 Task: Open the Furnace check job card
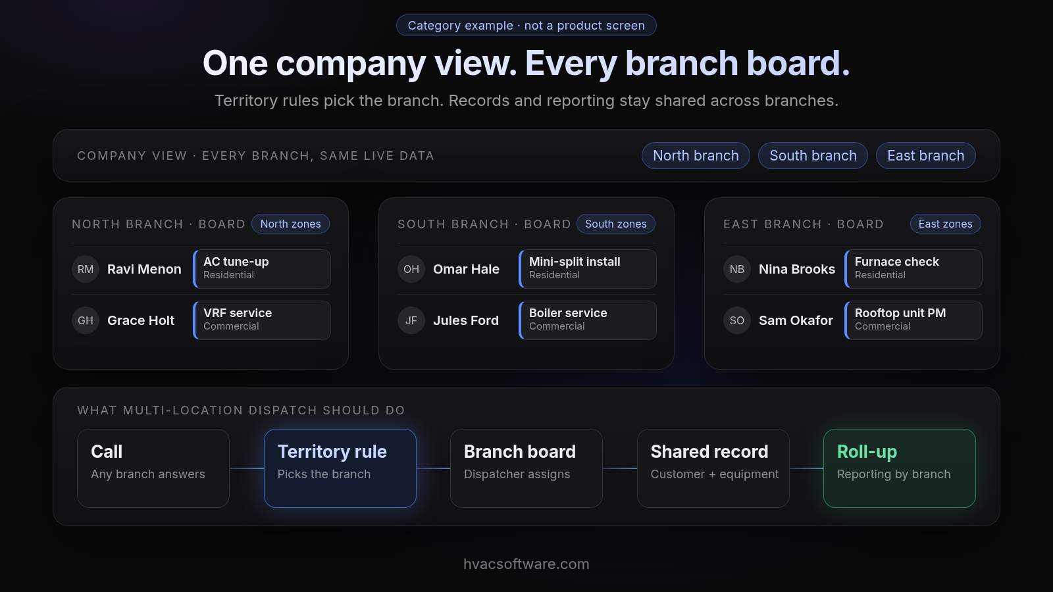[913, 269]
